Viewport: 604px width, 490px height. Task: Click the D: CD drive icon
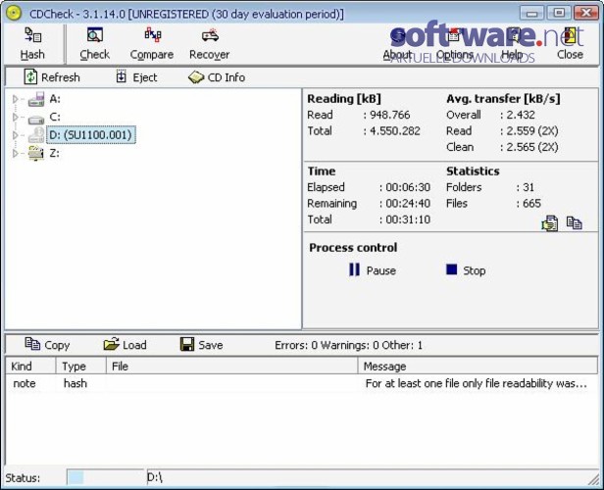(x=36, y=135)
